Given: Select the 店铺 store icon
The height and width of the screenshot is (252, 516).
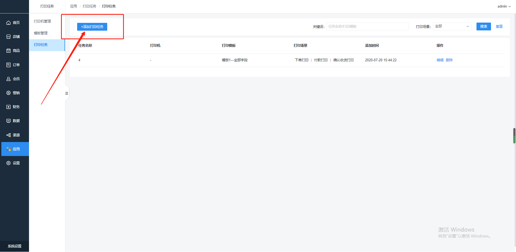Looking at the screenshot, I should 9,37.
